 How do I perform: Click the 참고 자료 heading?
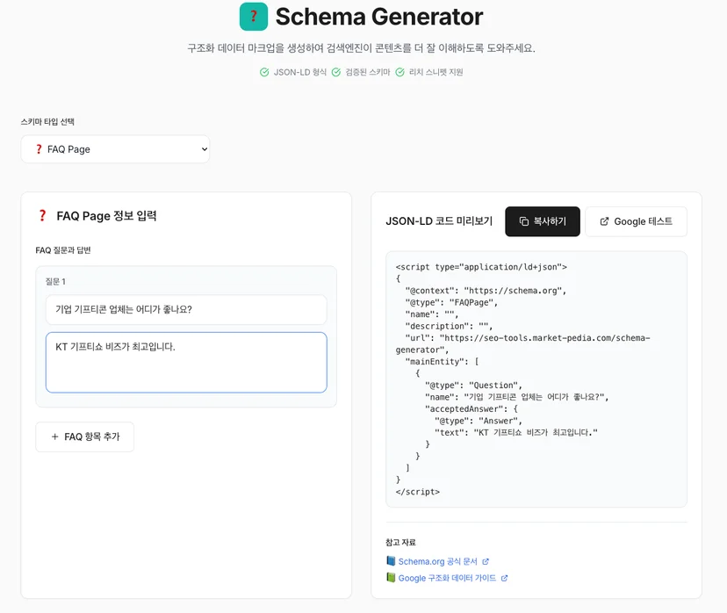pyautogui.click(x=400, y=542)
